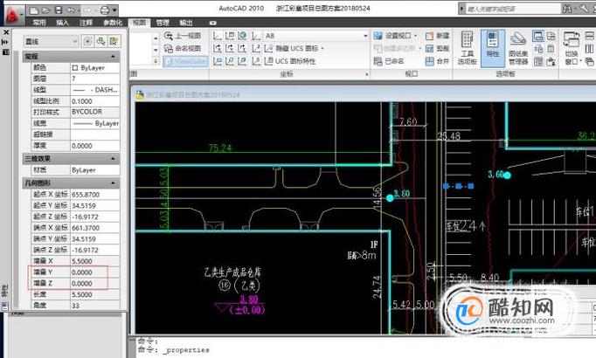Click the 上一视图 previous view button

click(183, 36)
